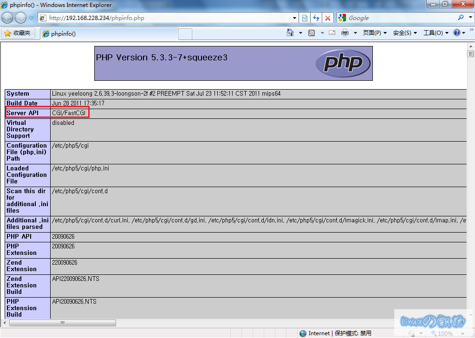Image resolution: width=475 pixels, height=338 pixels.
Task: Click the Read Mail envelope icon
Action: 332,33
